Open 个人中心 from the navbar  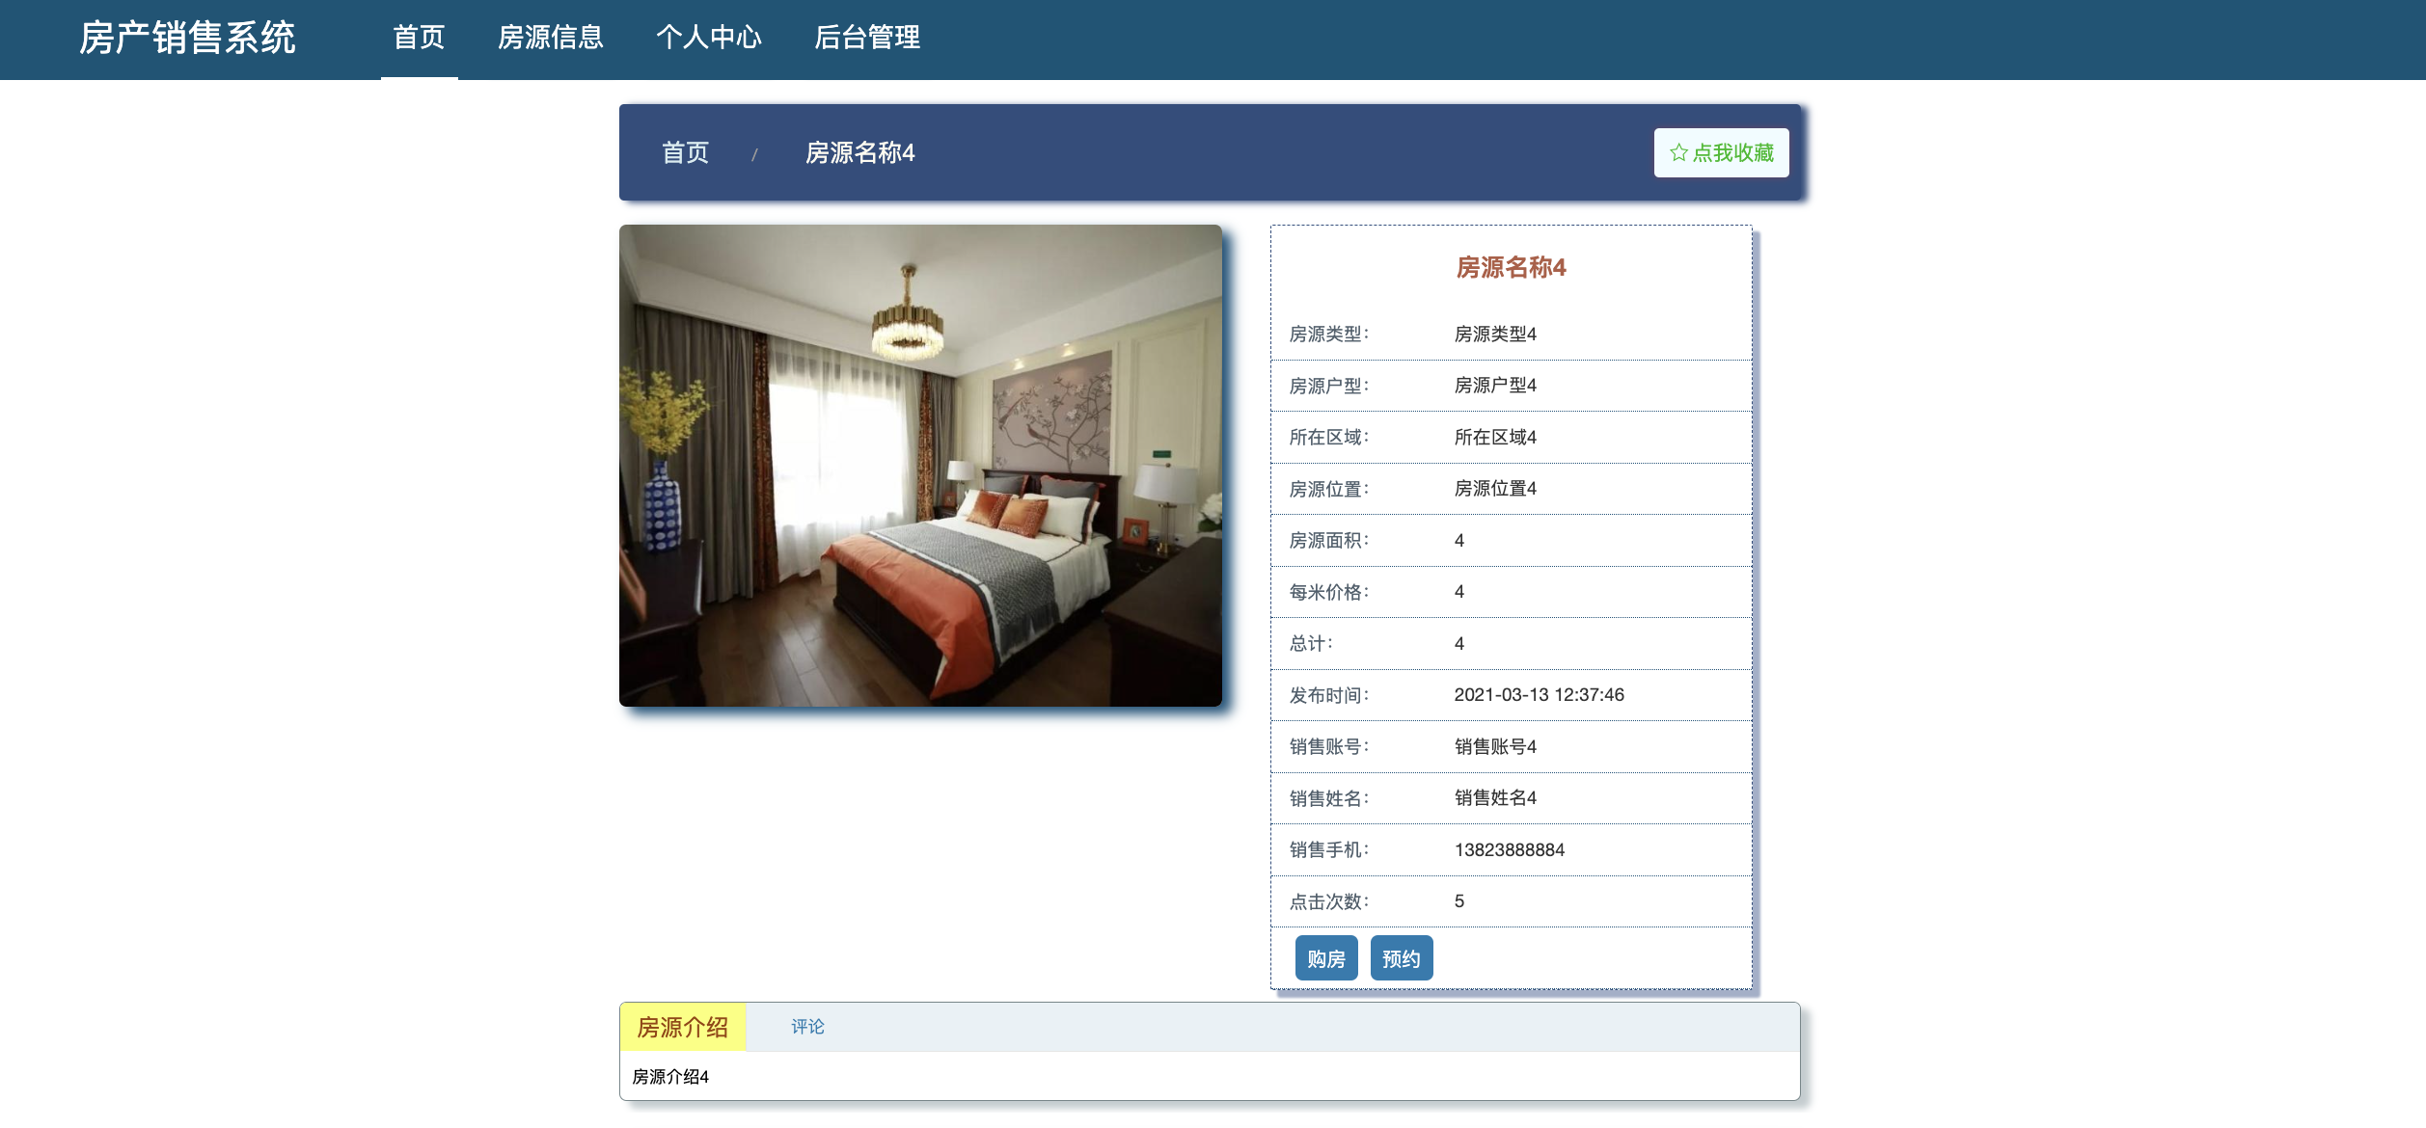(709, 38)
